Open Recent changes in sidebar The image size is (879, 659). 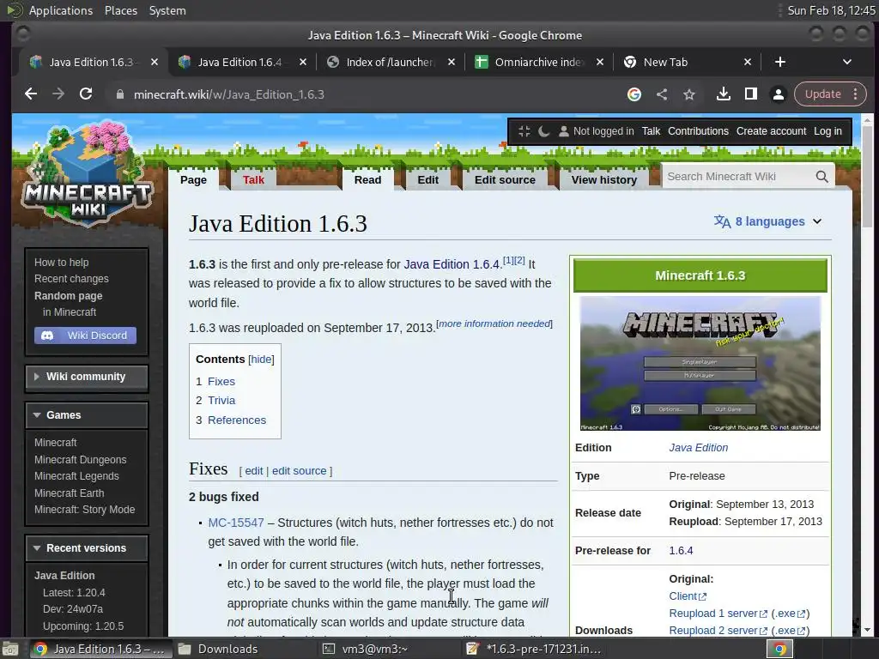71,279
